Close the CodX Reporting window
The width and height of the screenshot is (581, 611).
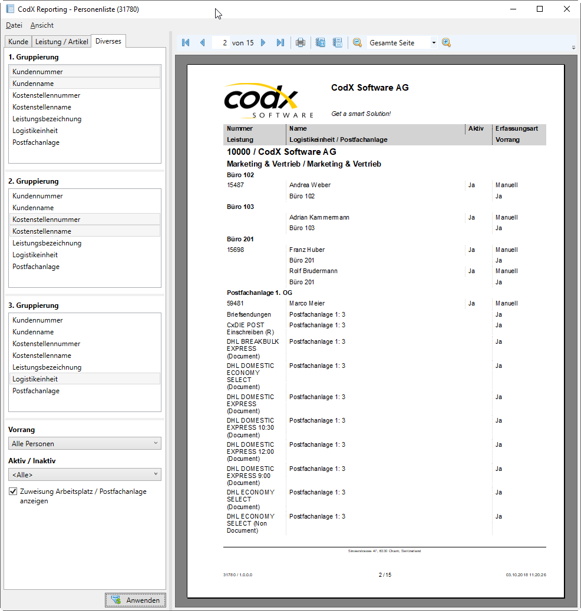(x=566, y=9)
